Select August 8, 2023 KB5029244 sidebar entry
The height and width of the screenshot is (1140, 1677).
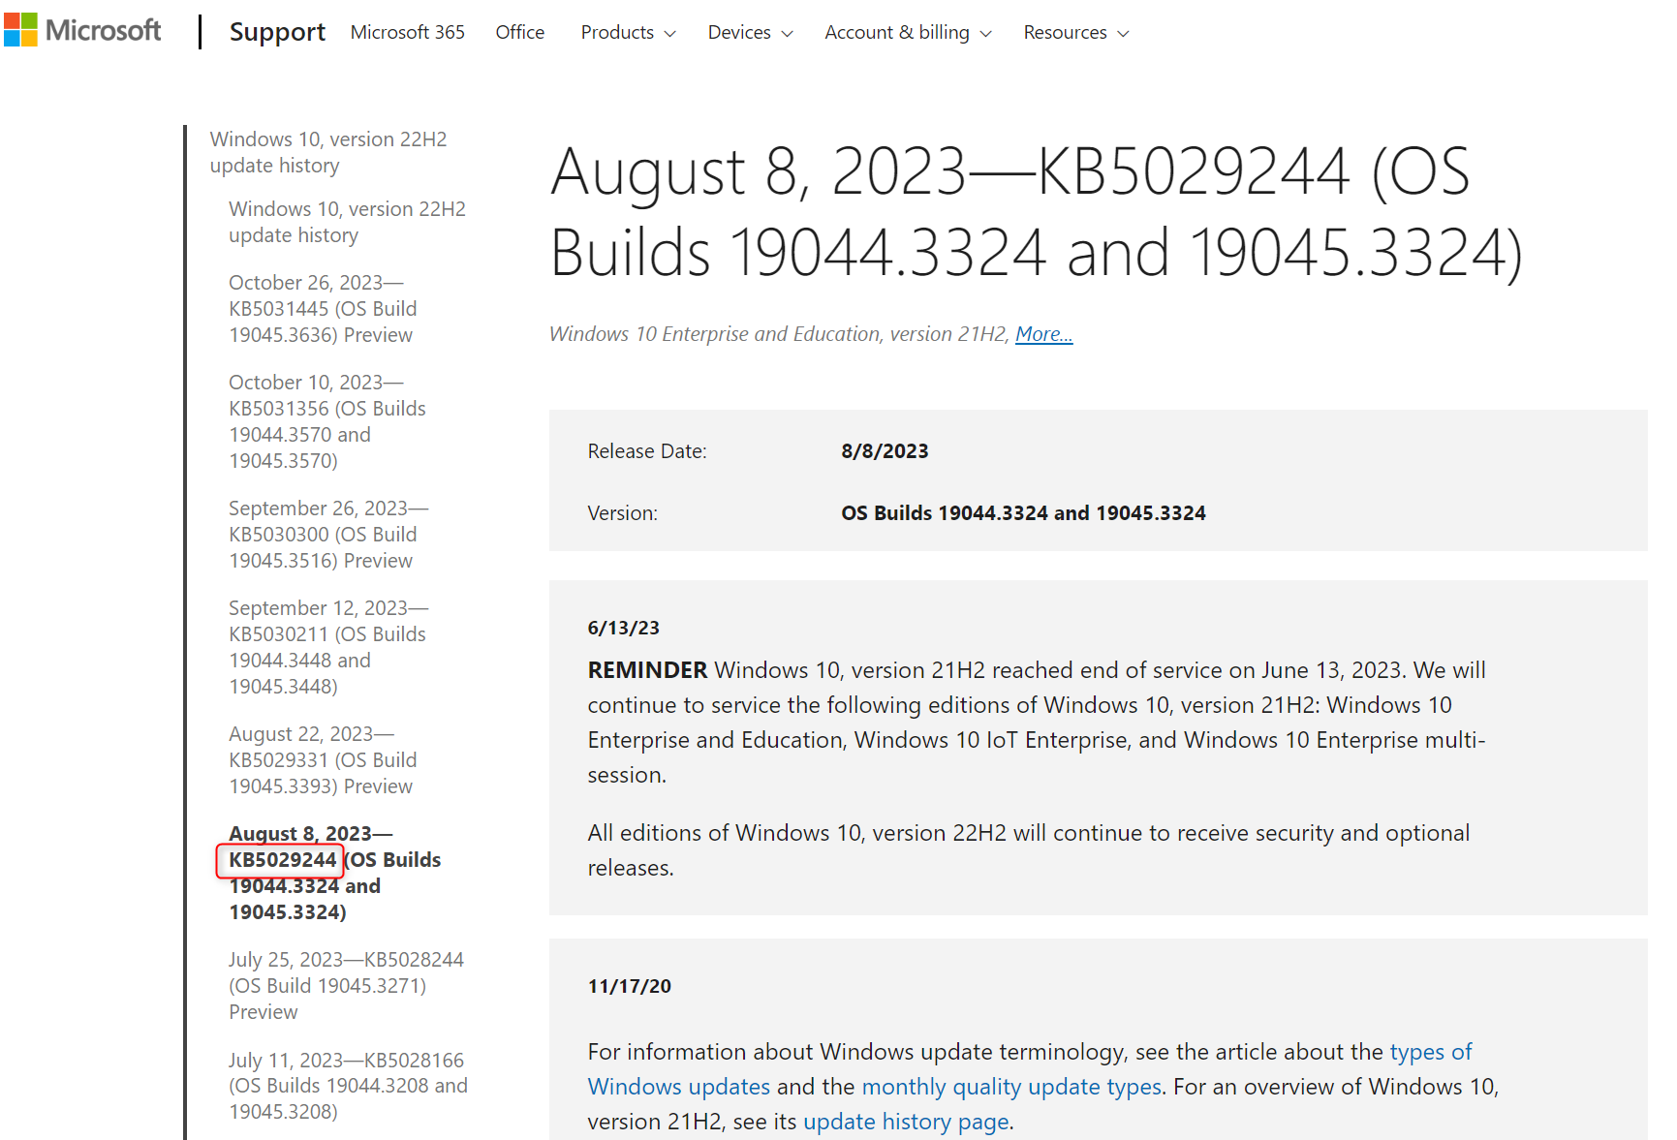(334, 873)
